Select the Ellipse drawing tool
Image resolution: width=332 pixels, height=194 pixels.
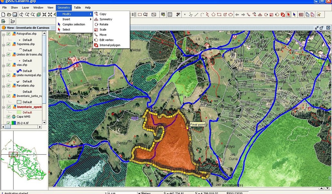click(230, 14)
